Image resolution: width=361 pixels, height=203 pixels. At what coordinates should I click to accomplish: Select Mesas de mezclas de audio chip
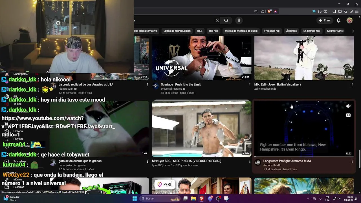tap(241, 31)
